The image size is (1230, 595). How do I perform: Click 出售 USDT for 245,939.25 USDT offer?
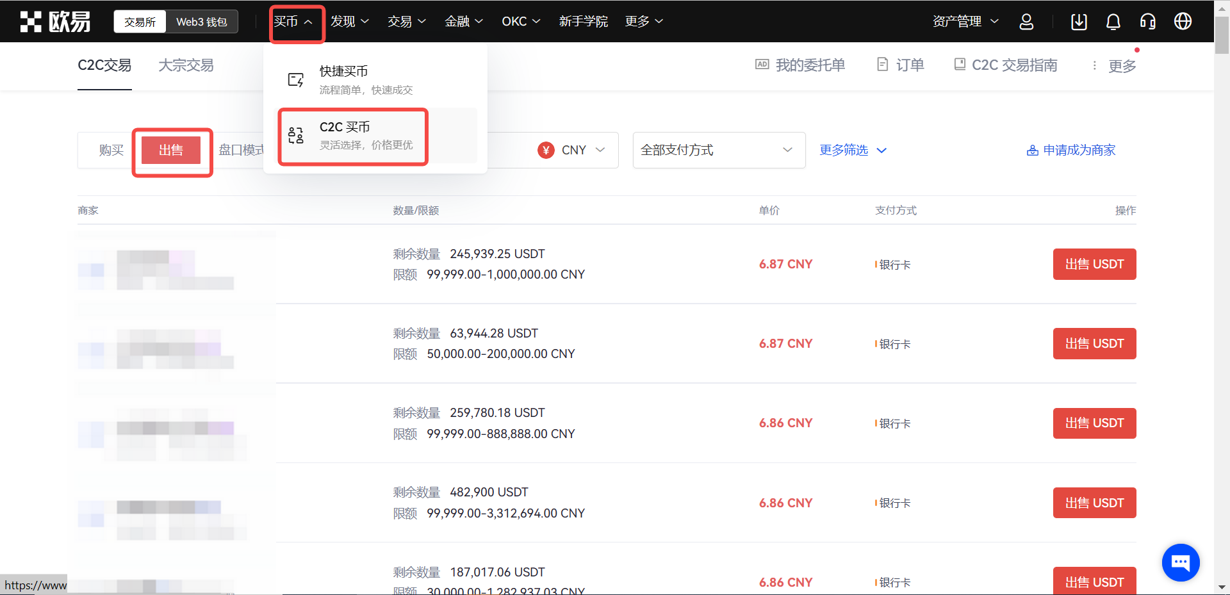[1094, 264]
